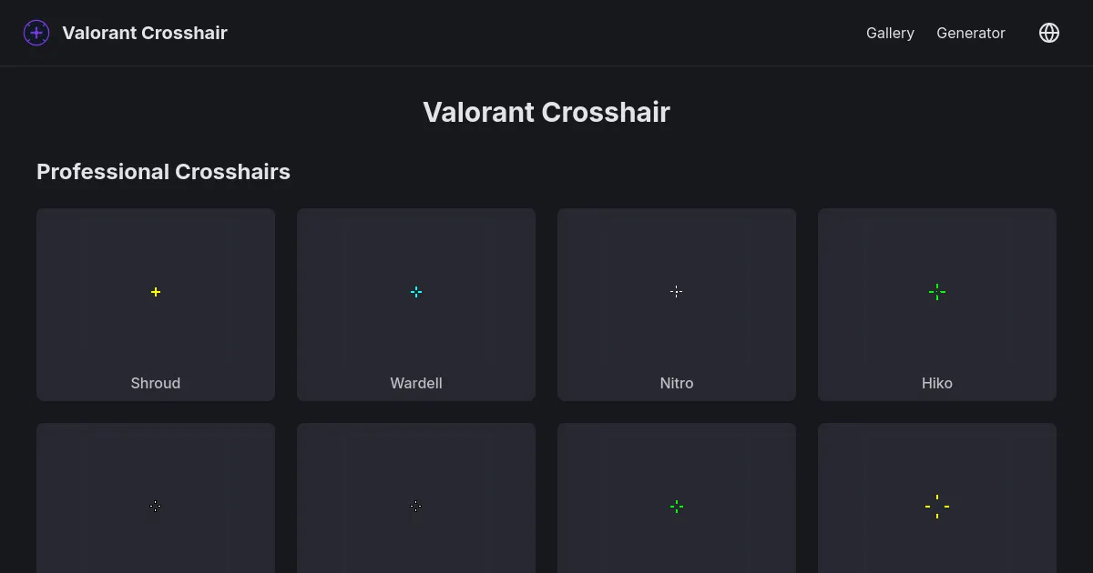The image size is (1093, 573).
Task: Open the language globe icon
Action: (x=1049, y=33)
